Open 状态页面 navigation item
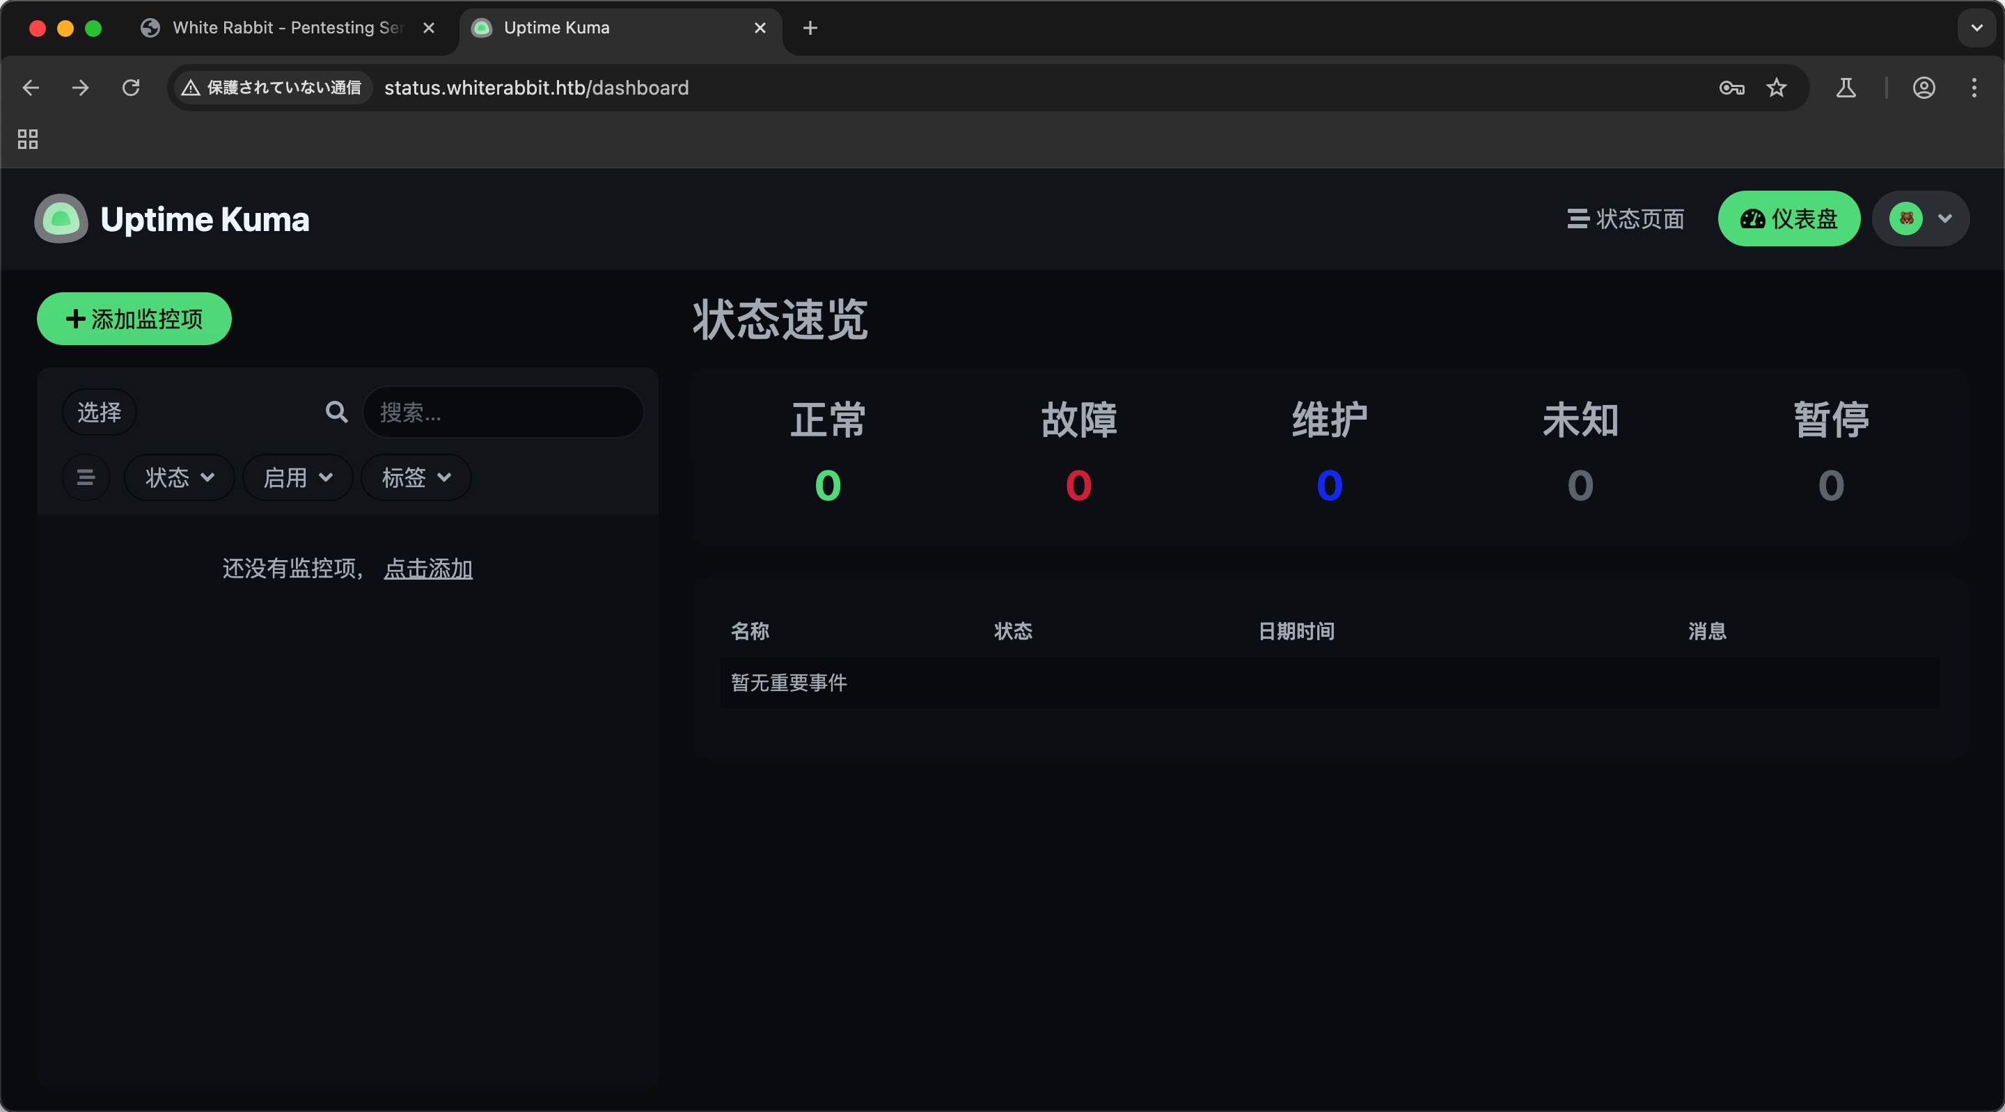Image resolution: width=2005 pixels, height=1112 pixels. (x=1625, y=219)
